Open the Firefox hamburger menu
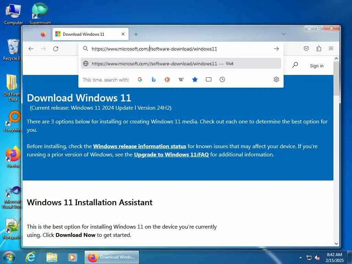The width and height of the screenshot is (352, 264). (x=331, y=48)
